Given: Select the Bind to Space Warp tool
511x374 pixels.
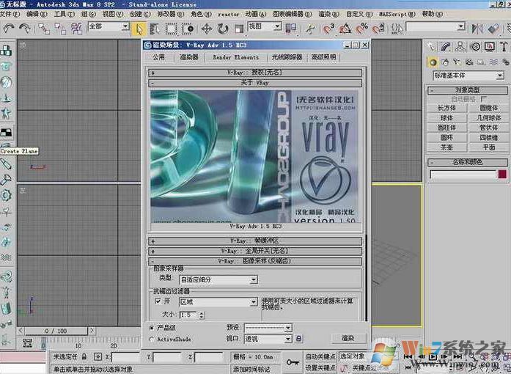Looking at the screenshot, I should click(x=77, y=29).
